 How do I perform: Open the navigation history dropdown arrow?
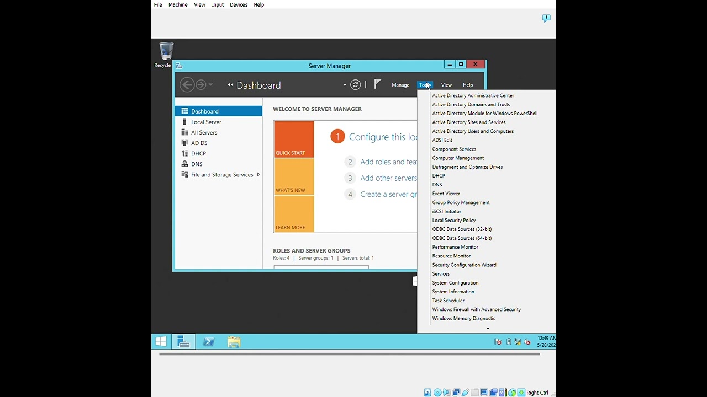210,85
